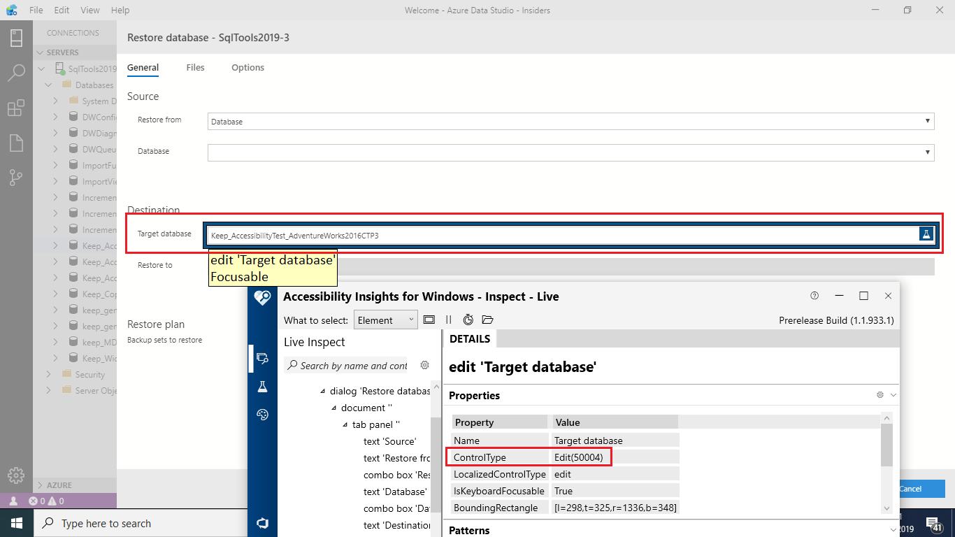Screen dimensions: 955x537
Task: Open Source Control from the activity bar
Action: point(16,177)
